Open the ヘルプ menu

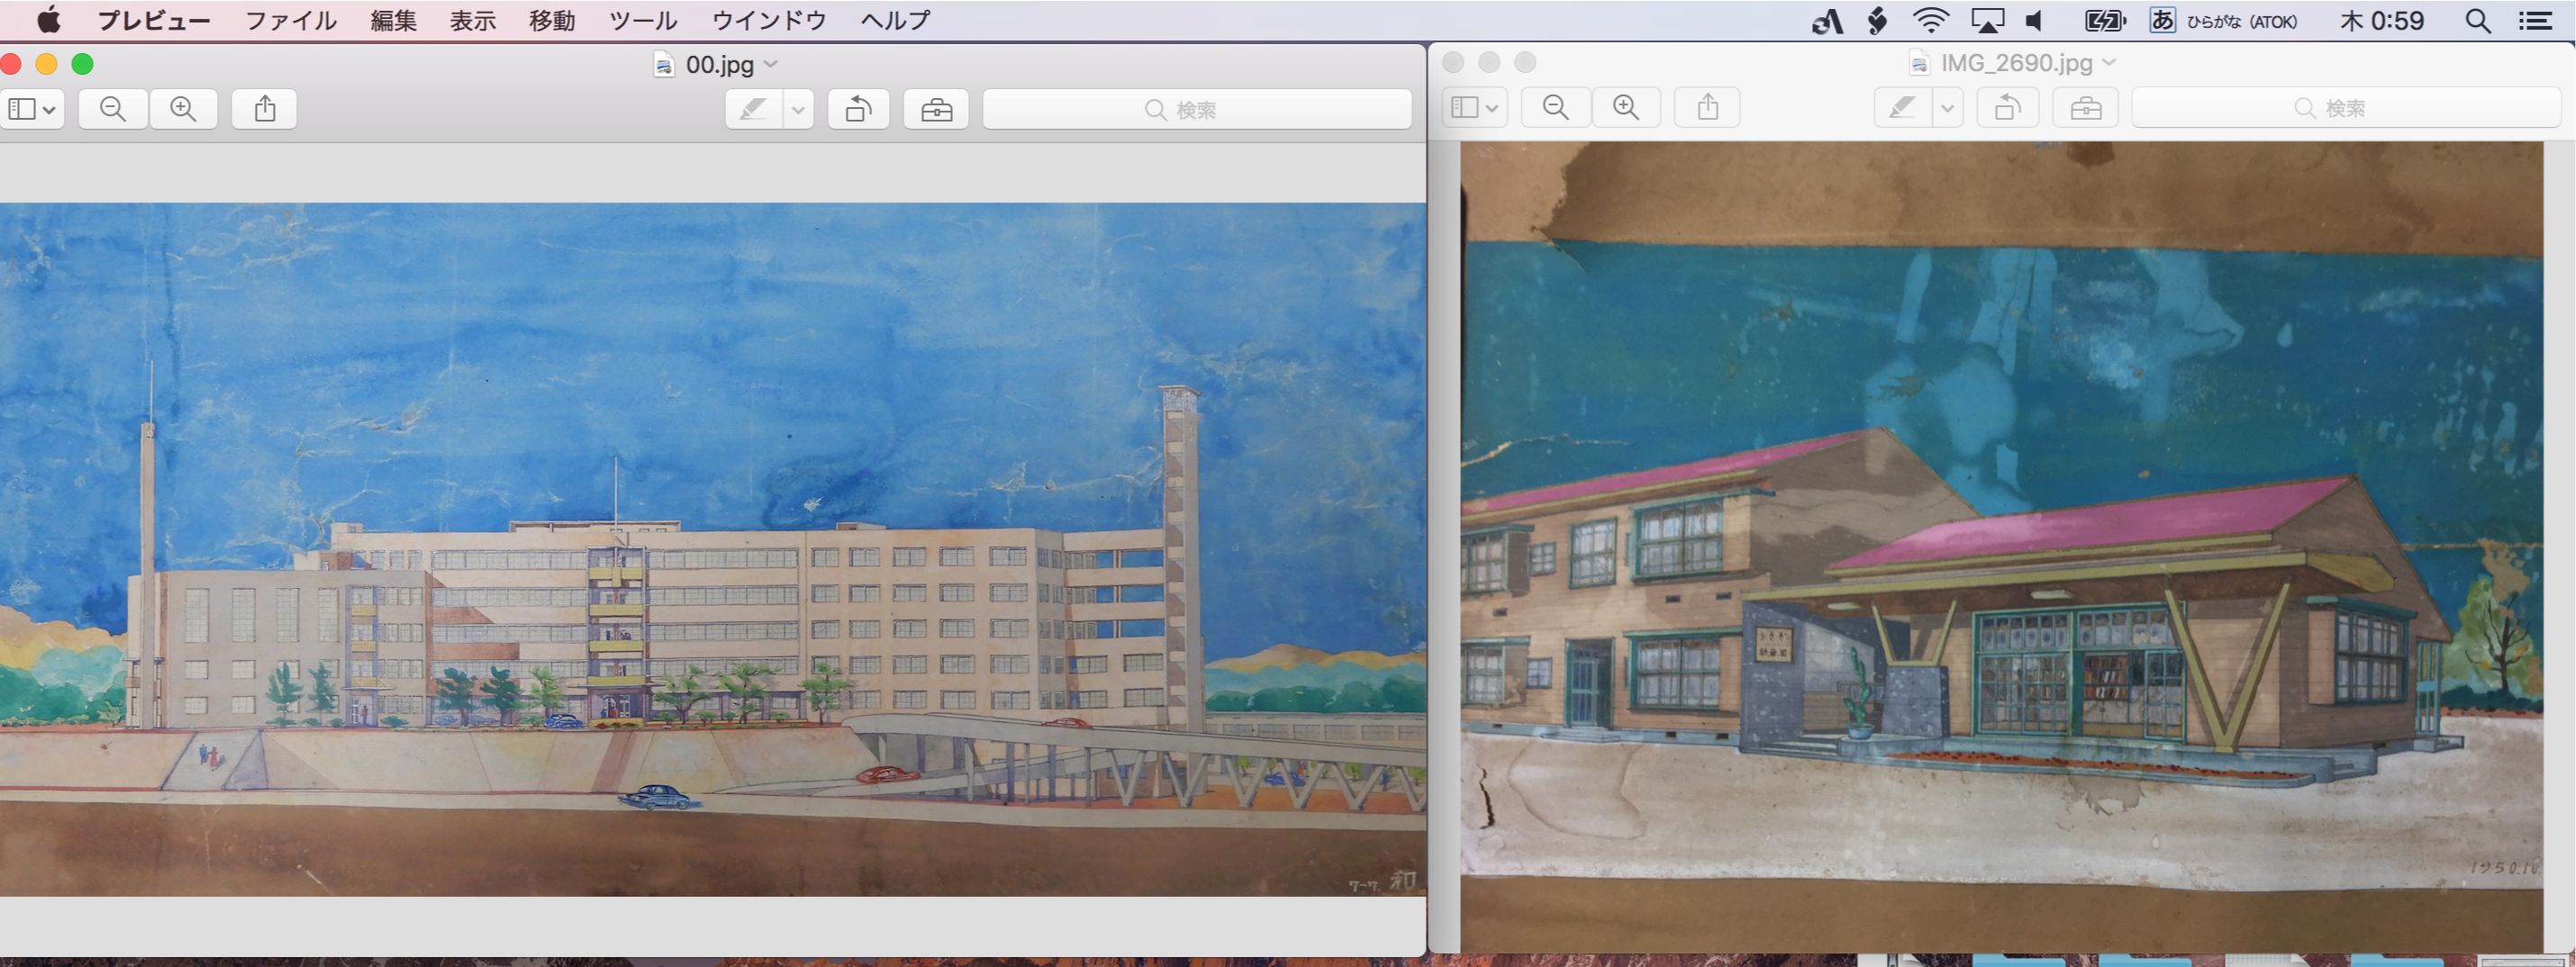895,20
